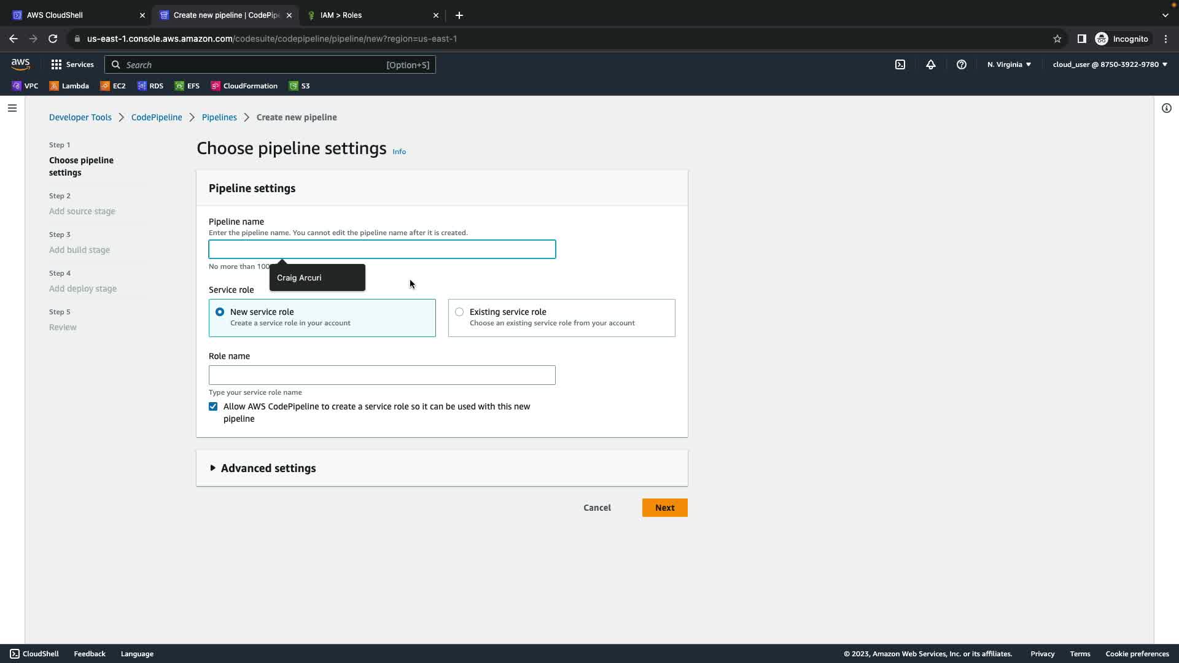Click into the Role name field

[x=382, y=375]
